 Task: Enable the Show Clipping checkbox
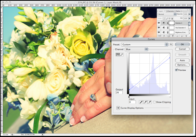coord(154,102)
